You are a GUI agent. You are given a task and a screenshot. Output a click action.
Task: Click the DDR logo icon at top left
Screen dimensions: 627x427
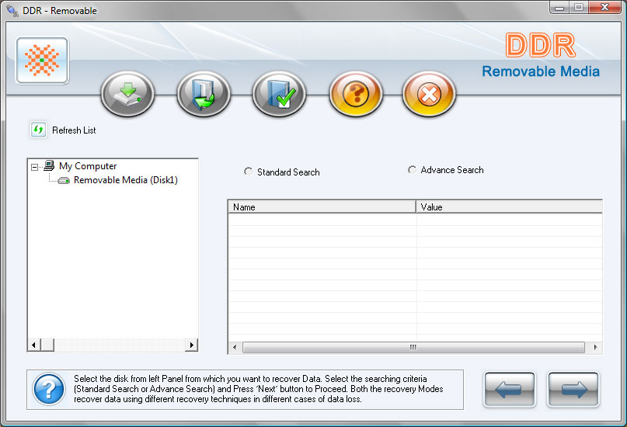[x=42, y=61]
